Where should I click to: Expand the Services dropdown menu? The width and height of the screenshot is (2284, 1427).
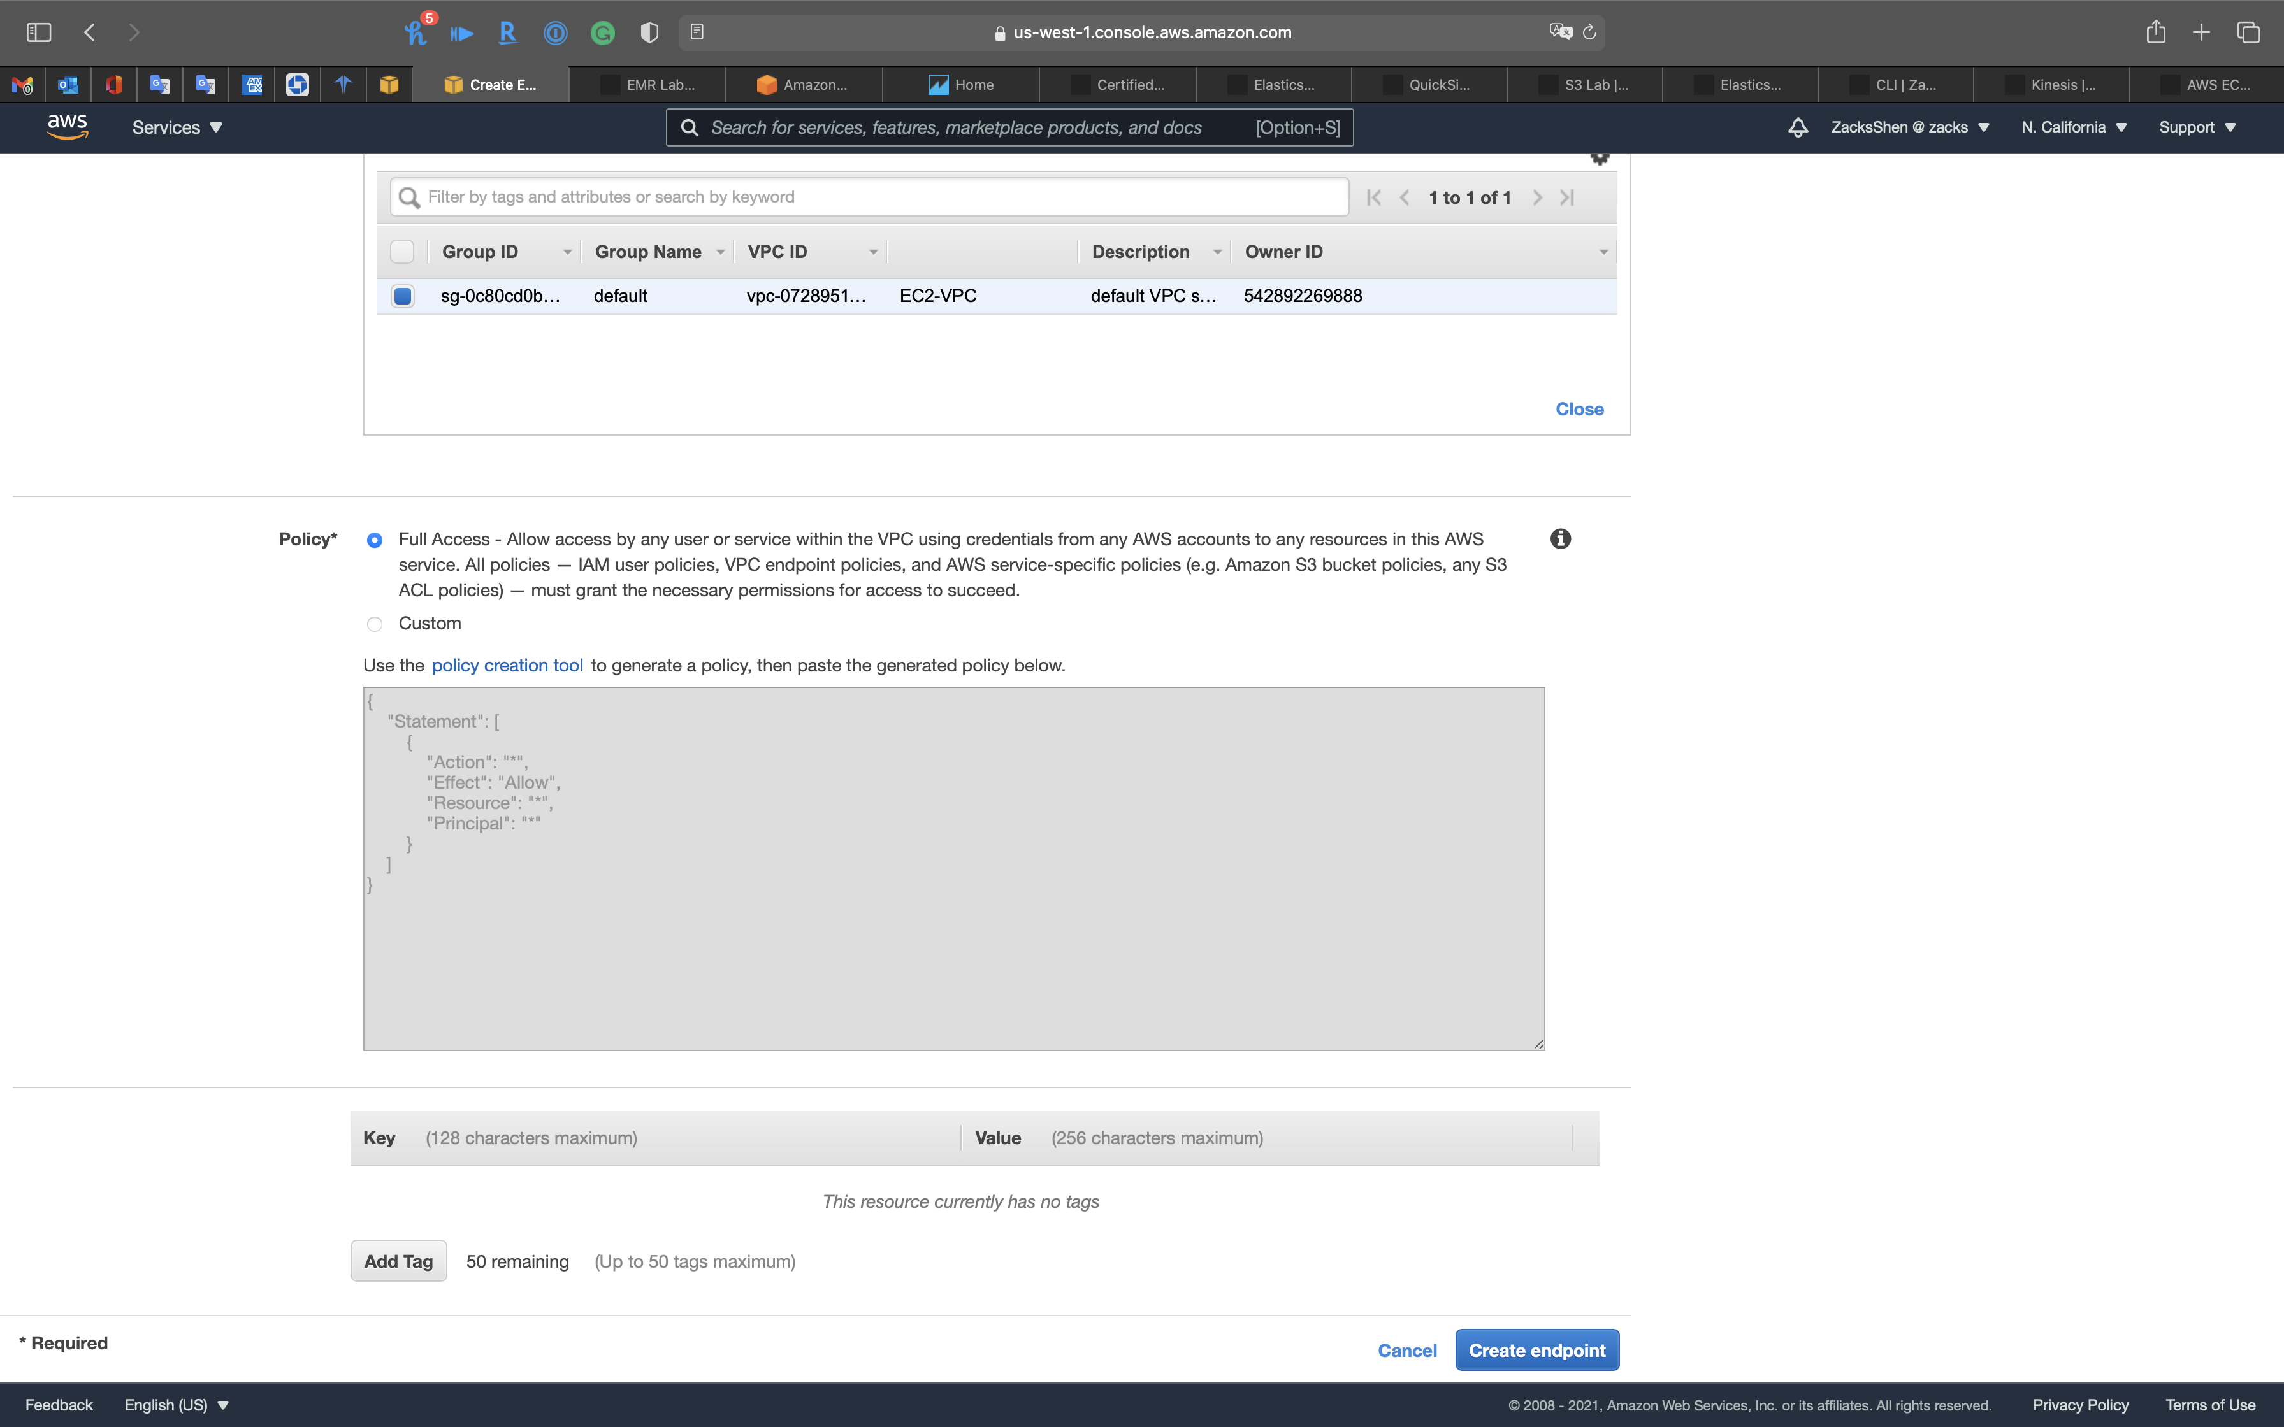click(177, 127)
